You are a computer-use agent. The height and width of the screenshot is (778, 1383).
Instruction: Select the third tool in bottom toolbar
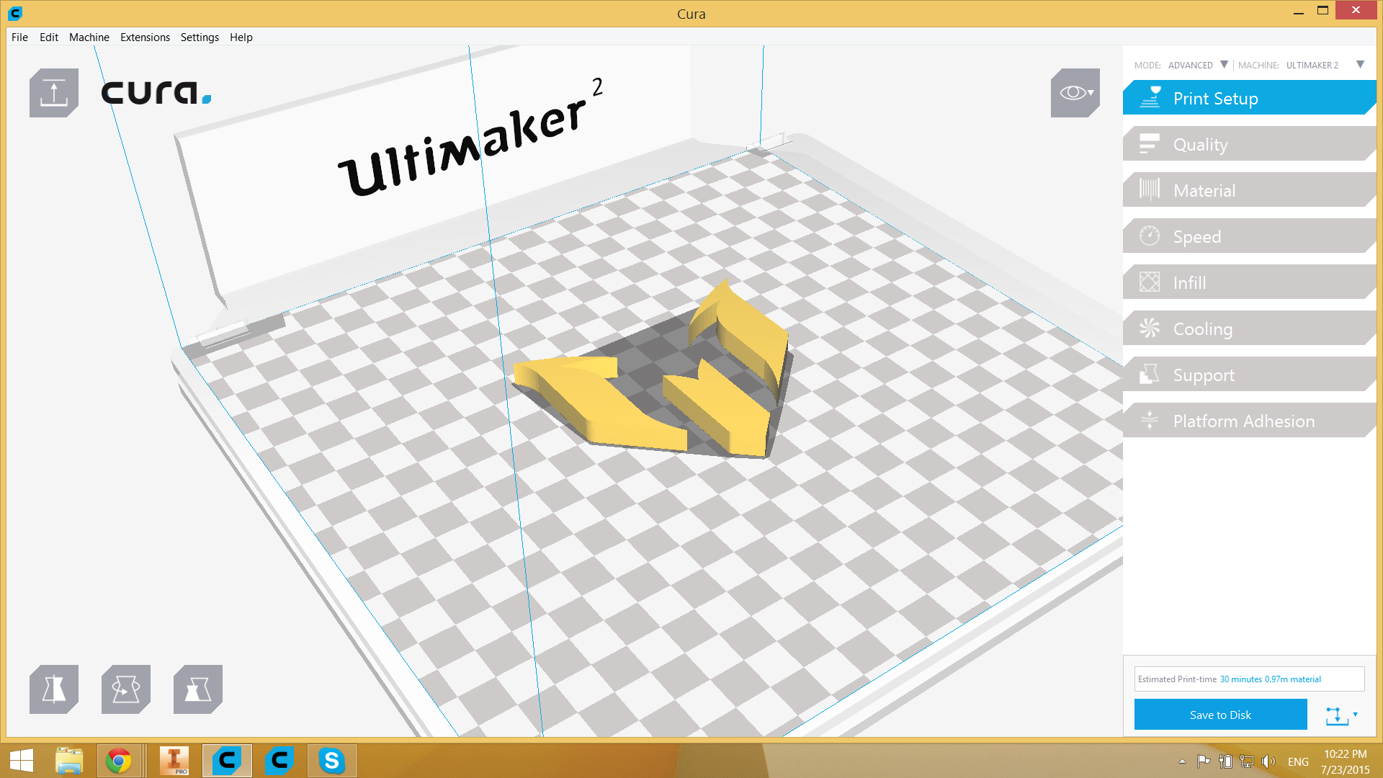pos(198,689)
